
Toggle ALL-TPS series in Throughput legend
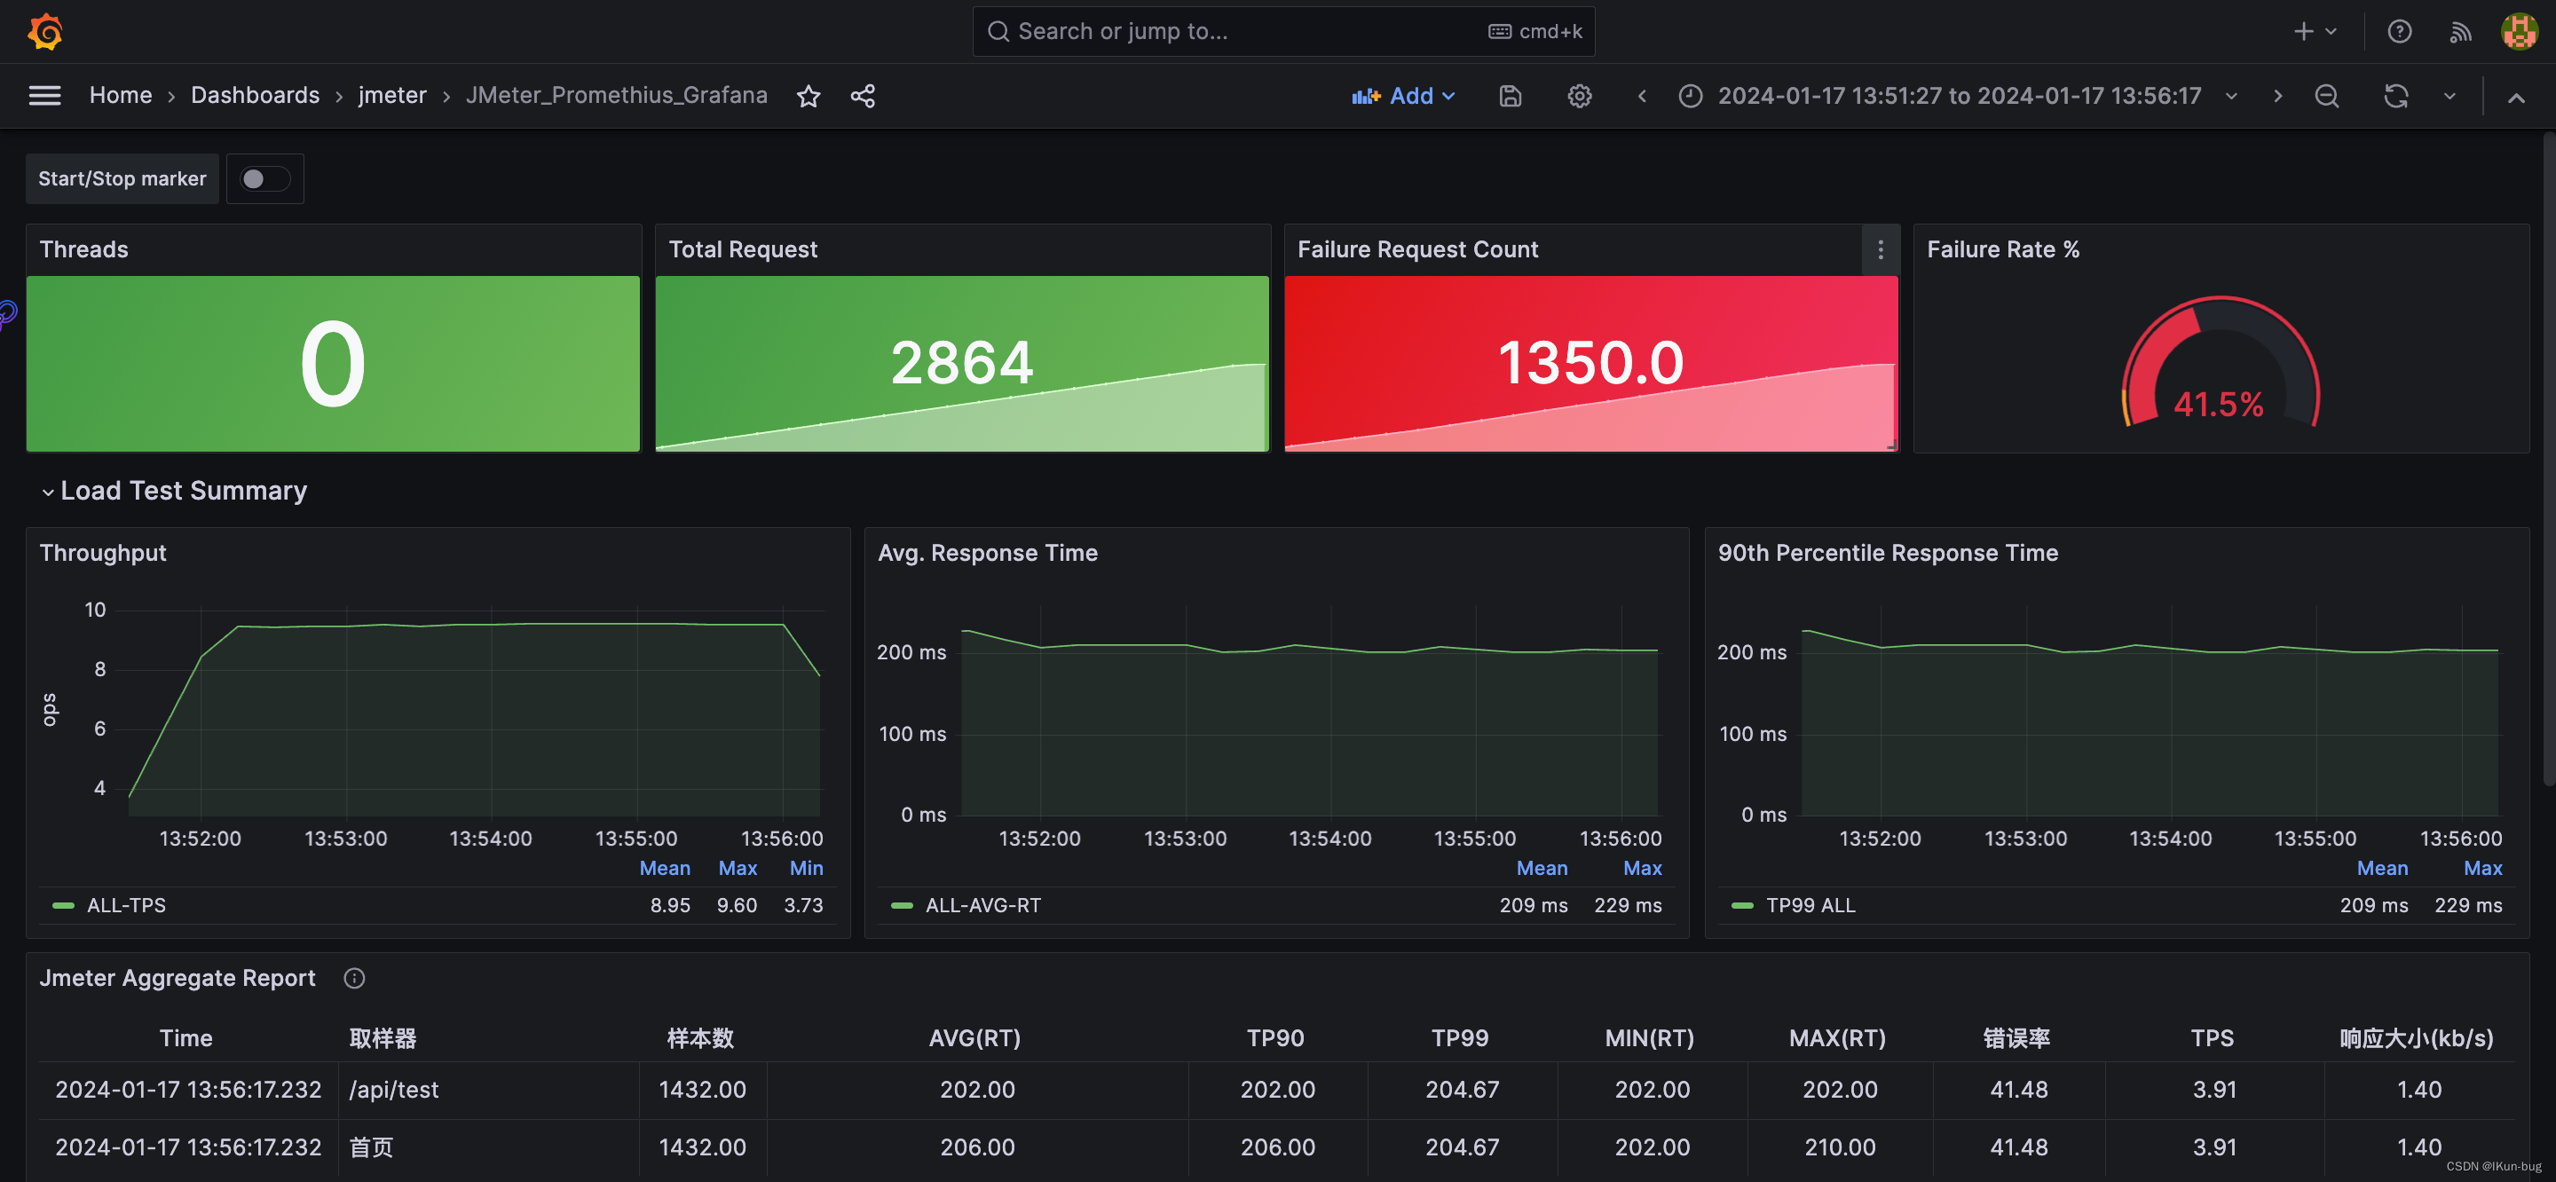pos(126,905)
